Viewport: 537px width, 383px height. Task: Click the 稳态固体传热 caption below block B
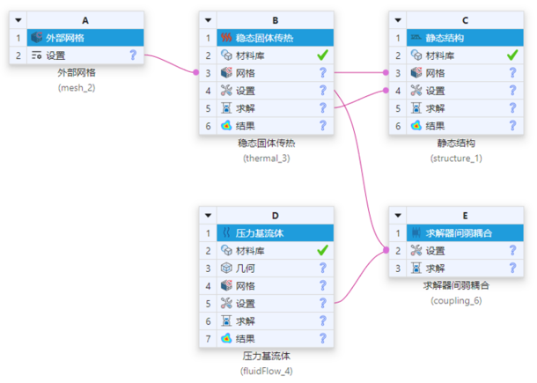point(267,143)
